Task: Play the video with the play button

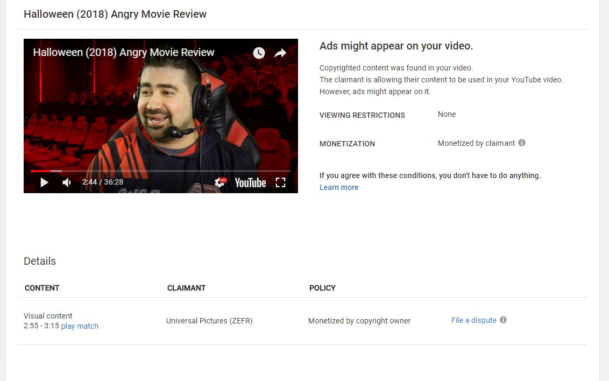Action: tap(44, 182)
